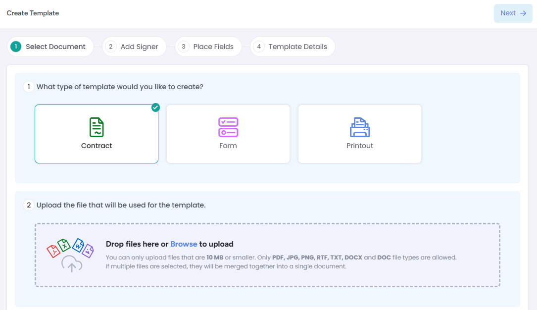The image size is (537, 310).
Task: Click the blue Printout printer icon
Action: (360, 127)
